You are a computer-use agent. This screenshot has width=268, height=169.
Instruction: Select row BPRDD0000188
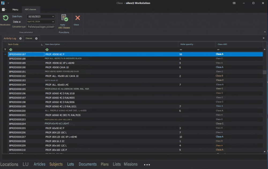tap(135, 59)
